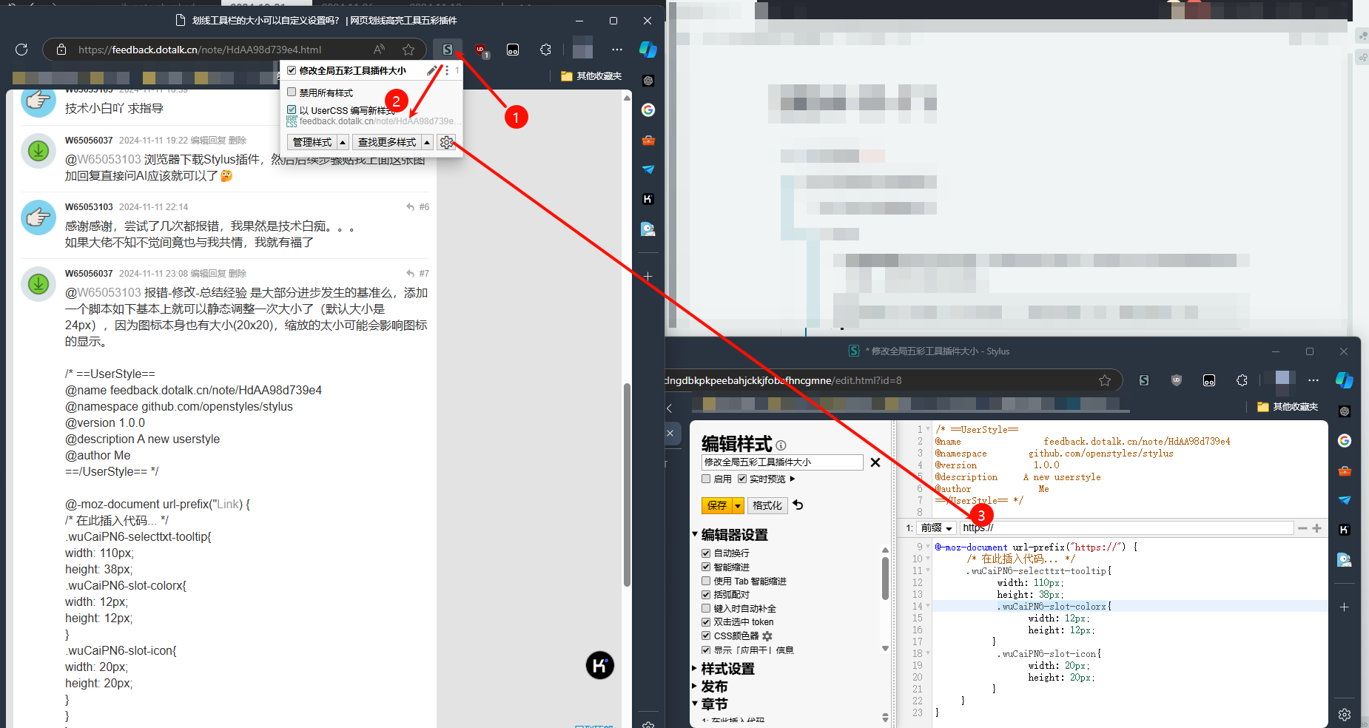Add a sidebar app with left sidebar plus
Image resolution: width=1369 pixels, height=728 pixels.
point(647,276)
